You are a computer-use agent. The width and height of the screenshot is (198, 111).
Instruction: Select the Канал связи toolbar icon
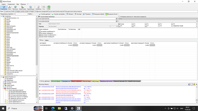point(23,8)
